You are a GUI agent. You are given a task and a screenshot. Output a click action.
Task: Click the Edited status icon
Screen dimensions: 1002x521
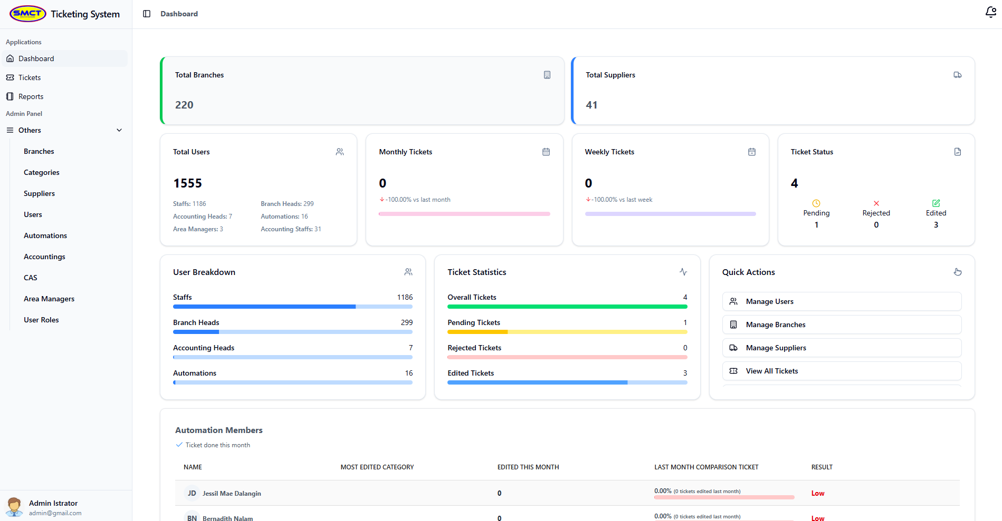(x=936, y=203)
